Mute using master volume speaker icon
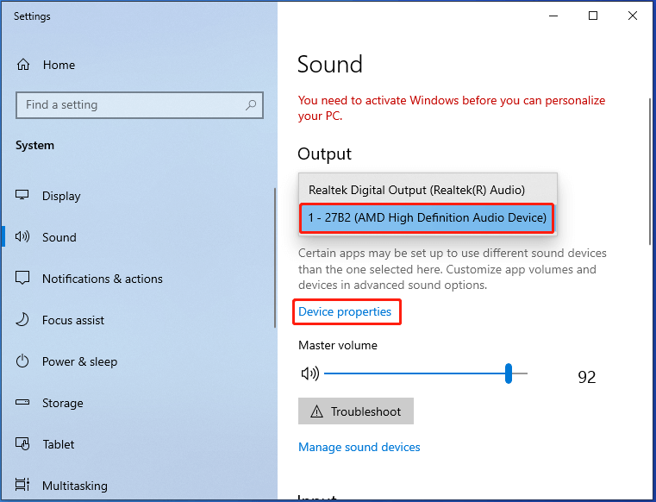 (x=309, y=373)
